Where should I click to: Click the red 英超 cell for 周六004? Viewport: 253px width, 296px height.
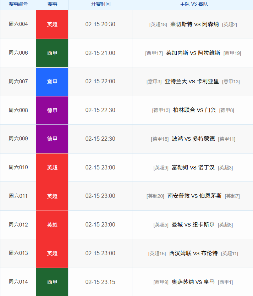pyautogui.click(x=52, y=24)
